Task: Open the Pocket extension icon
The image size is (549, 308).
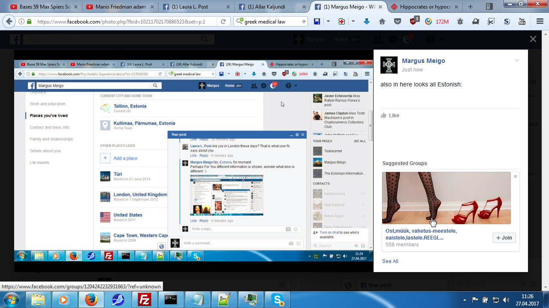Action: [x=398, y=21]
